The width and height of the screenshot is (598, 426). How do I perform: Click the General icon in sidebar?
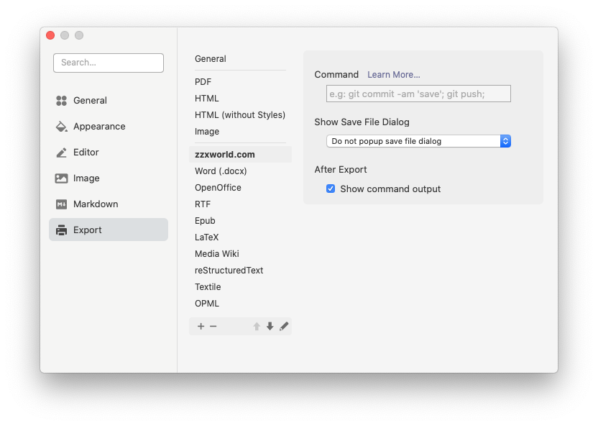point(61,101)
